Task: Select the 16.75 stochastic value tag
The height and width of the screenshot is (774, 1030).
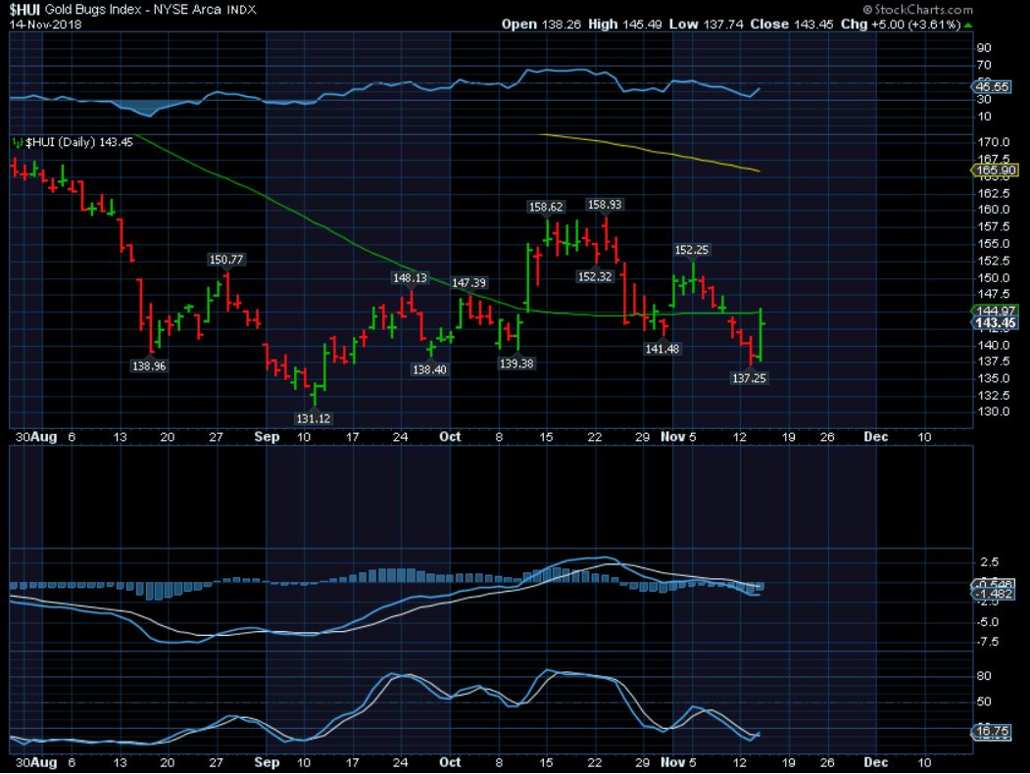Action: (x=995, y=731)
